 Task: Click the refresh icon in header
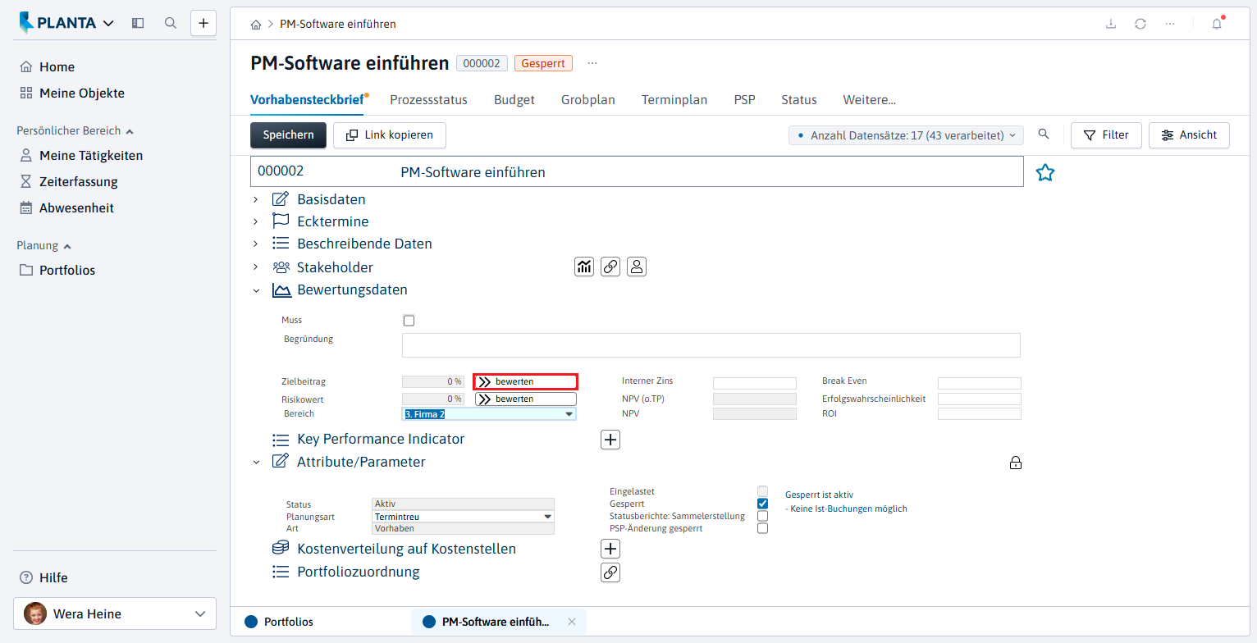point(1140,24)
